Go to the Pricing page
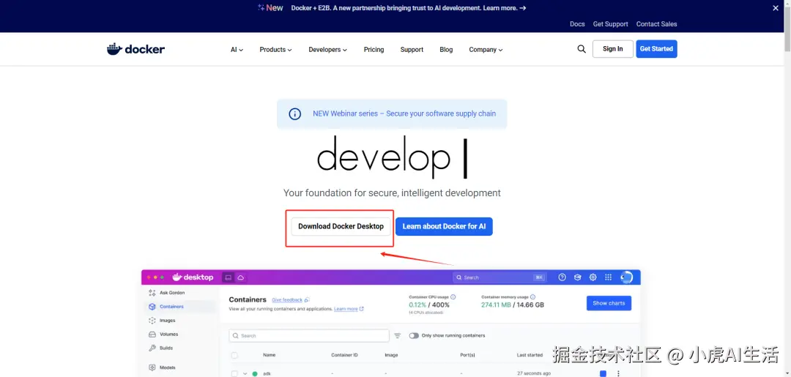Image resolution: width=791 pixels, height=377 pixels. click(x=374, y=50)
